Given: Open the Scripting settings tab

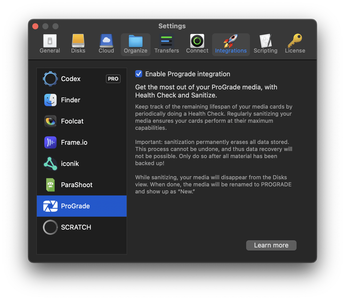Looking at the screenshot, I should pos(266,44).
